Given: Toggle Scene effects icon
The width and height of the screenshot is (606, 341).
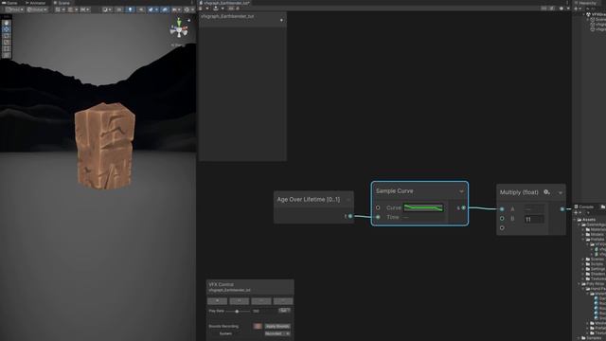Looking at the screenshot, I should click(x=153, y=9).
